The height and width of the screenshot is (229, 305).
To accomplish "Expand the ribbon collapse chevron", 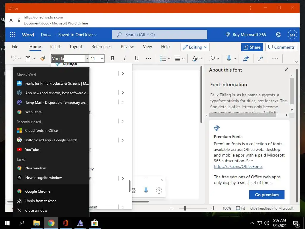I will point(296,62).
